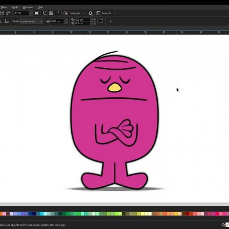Click the vertical duplicate distance icon

coord(73,23)
